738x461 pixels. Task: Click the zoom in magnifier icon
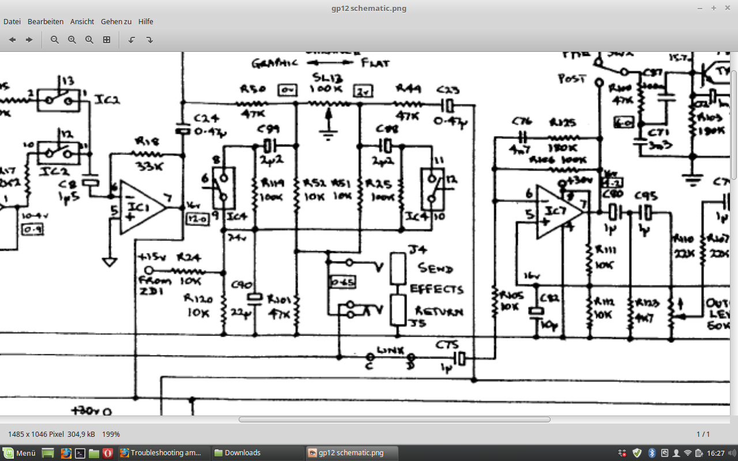[72, 40]
